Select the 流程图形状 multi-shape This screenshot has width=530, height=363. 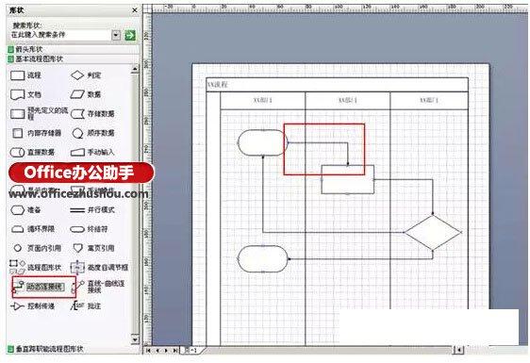pos(35,267)
